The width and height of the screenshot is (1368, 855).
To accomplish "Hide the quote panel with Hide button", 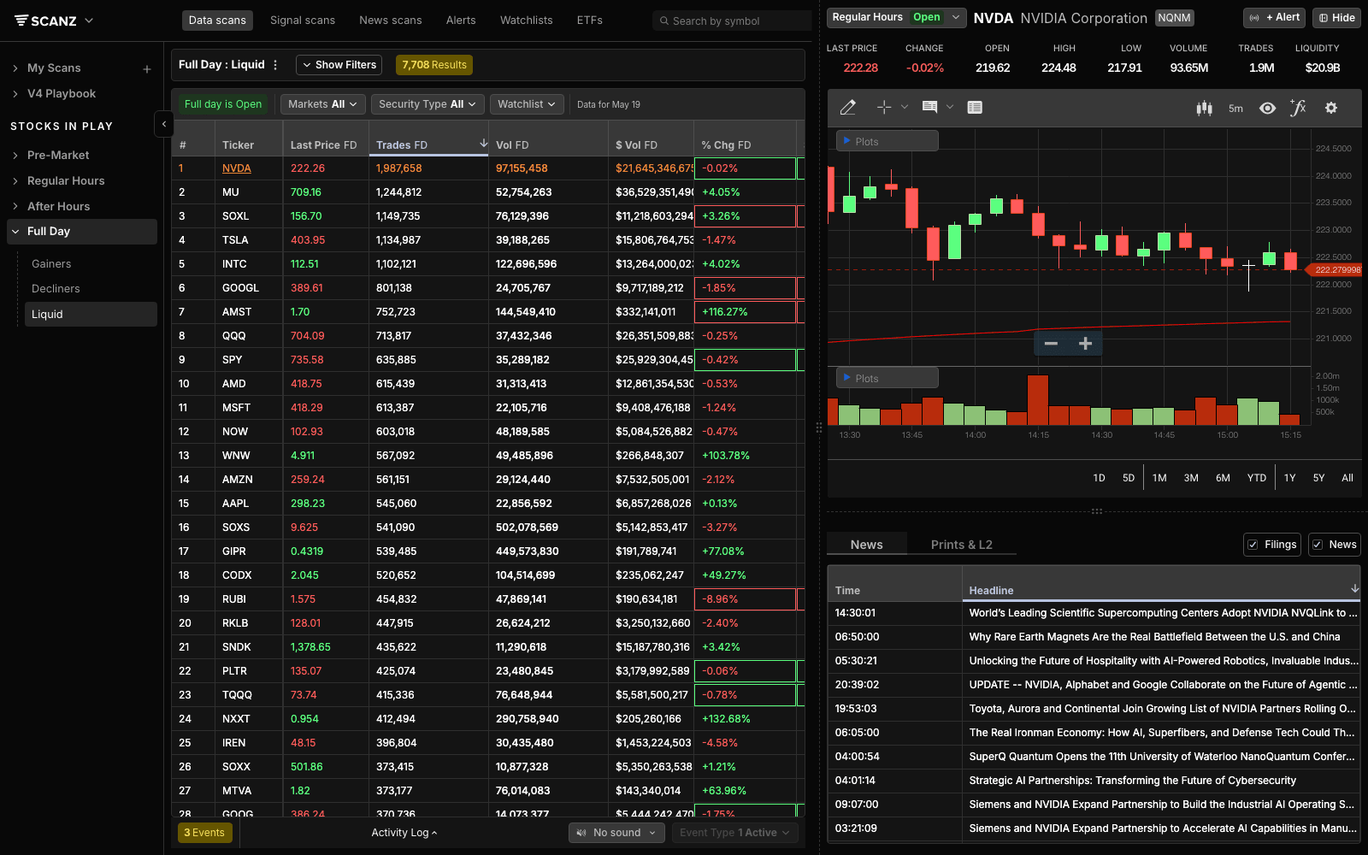I will 1336,18.
